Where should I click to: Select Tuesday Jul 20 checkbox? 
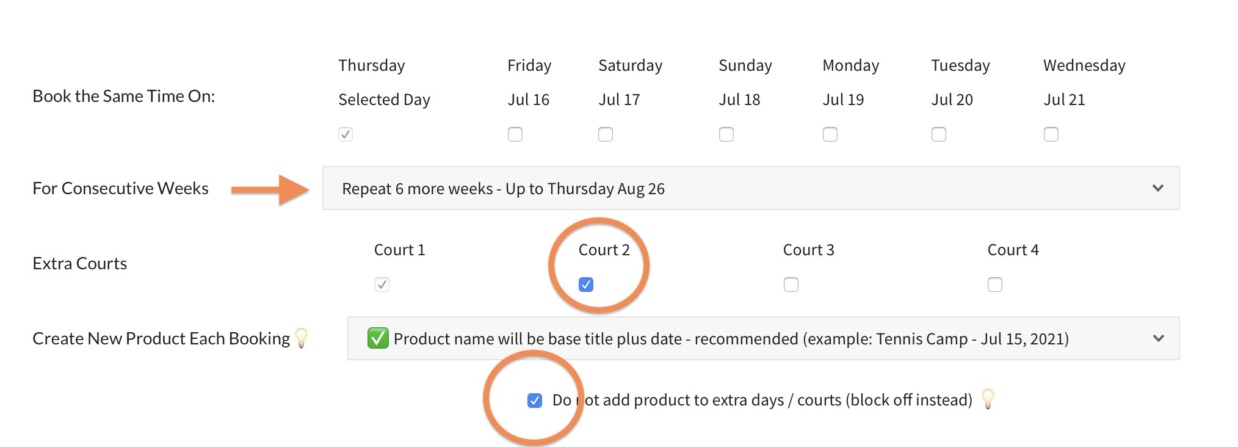[939, 134]
